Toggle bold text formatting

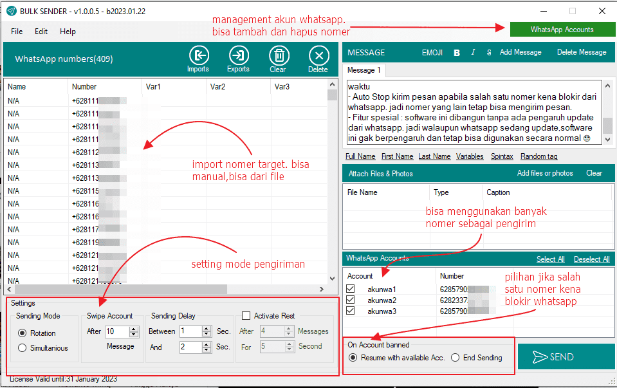[457, 53]
